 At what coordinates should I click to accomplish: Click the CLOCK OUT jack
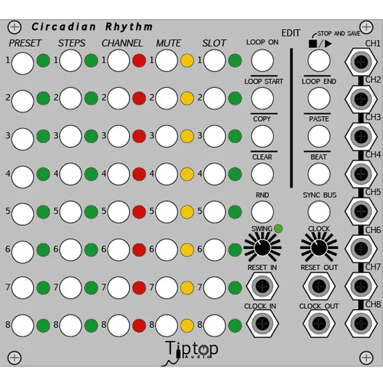coord(319,324)
